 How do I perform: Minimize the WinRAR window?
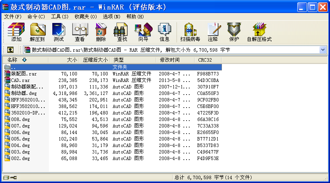[x=302, y=7]
